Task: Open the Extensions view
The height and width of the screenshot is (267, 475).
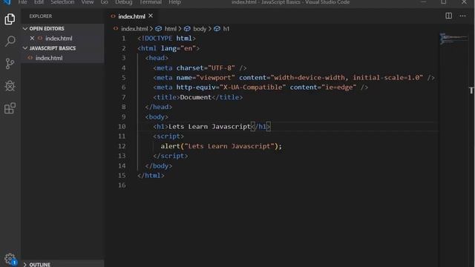Action: pos(10,108)
